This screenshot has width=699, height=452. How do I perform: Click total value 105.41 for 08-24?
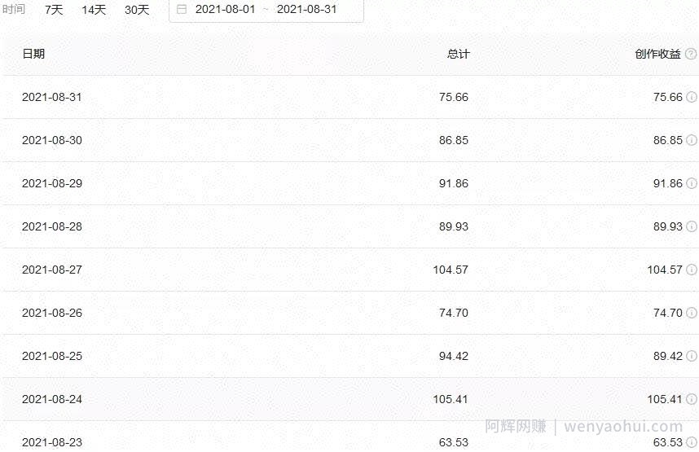point(451,399)
